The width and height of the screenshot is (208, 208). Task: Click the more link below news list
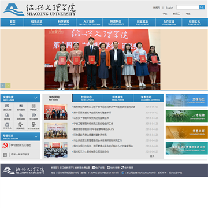pos(154,157)
